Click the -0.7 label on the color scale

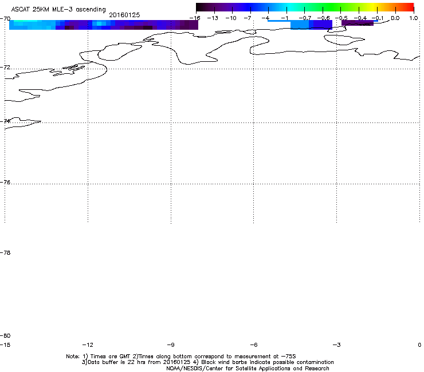305,18
